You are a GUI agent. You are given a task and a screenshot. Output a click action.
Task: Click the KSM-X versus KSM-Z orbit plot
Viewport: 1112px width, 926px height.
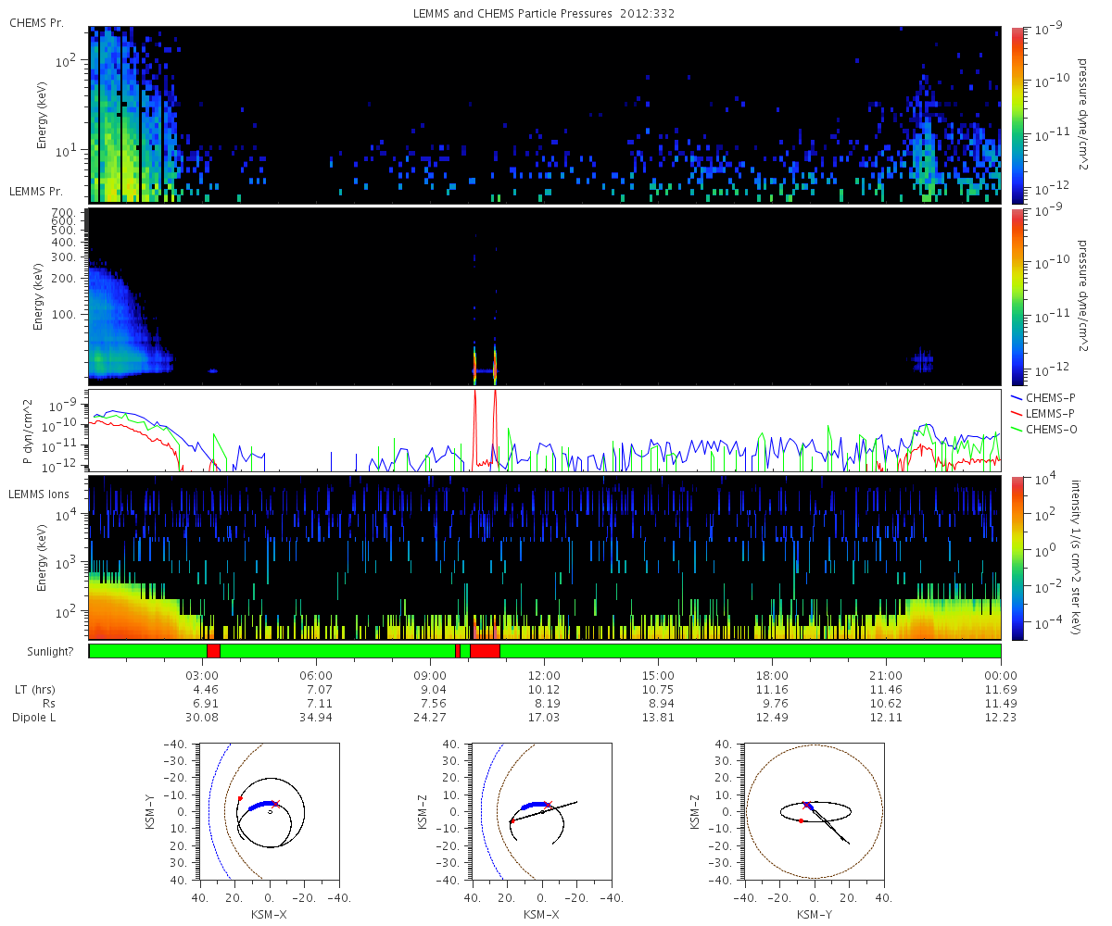point(541,811)
